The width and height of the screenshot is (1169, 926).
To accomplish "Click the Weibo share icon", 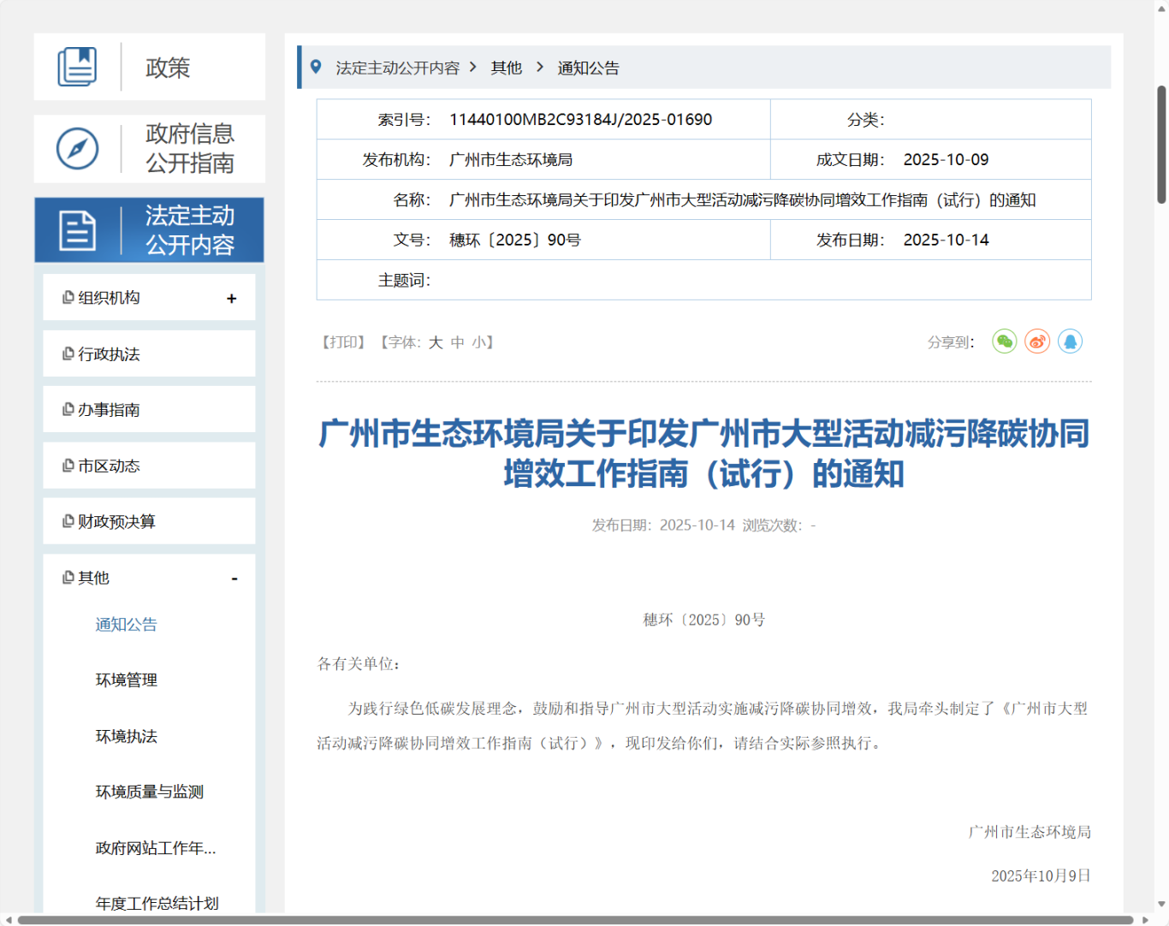I will pos(1037,341).
